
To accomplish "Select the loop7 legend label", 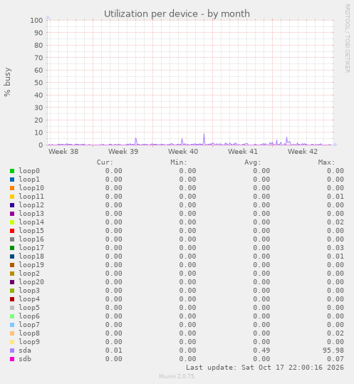I will point(29,325).
